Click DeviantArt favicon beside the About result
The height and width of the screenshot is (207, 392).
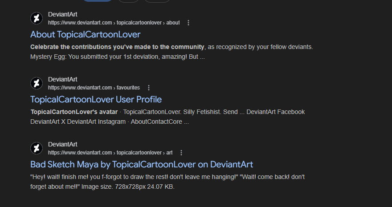click(x=37, y=18)
